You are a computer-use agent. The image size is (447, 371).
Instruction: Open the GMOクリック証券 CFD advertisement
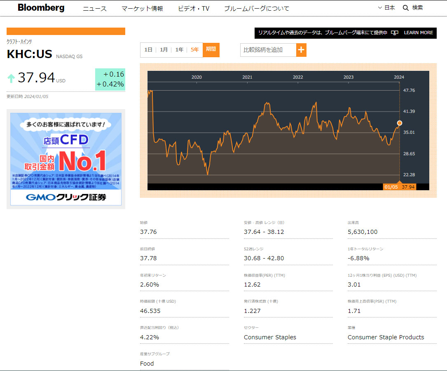pyautogui.click(x=66, y=159)
